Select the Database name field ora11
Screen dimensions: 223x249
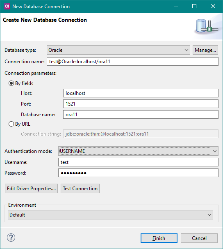[x=141, y=115]
